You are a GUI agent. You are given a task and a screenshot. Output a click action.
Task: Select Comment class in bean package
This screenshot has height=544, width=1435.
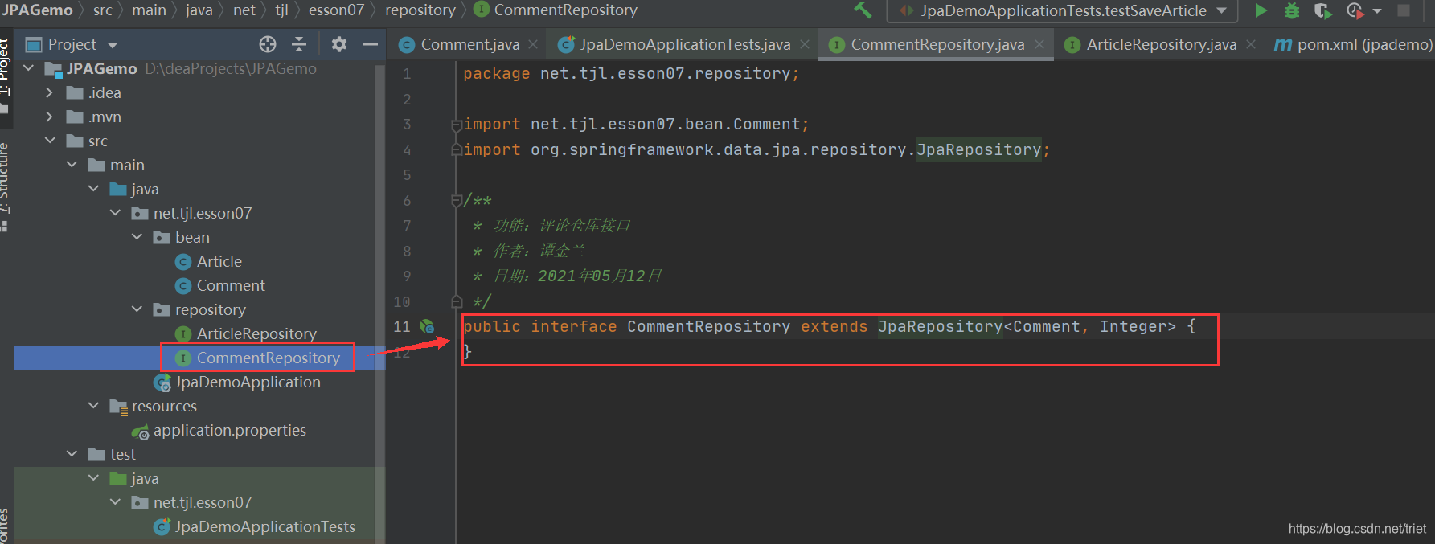pyautogui.click(x=230, y=285)
